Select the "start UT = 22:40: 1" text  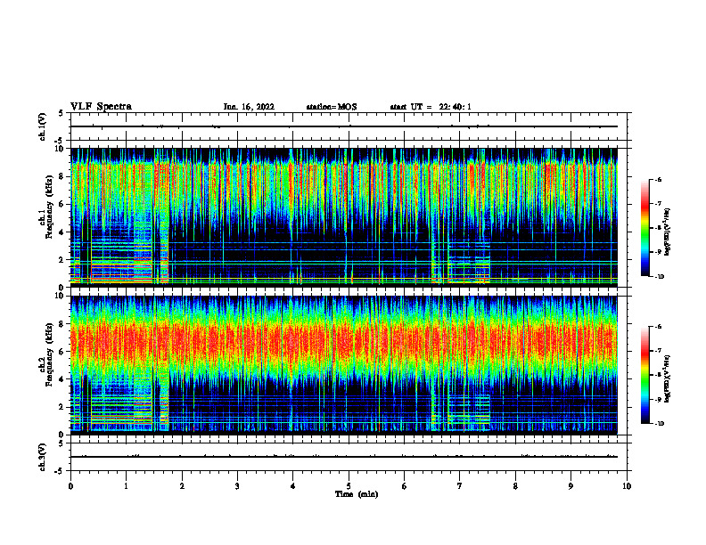click(x=431, y=107)
